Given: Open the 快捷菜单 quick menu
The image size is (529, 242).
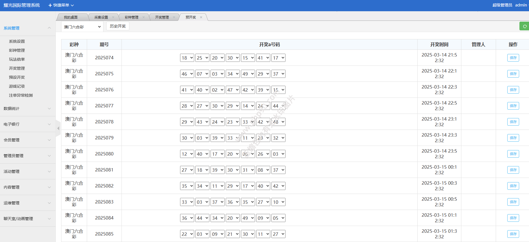Looking at the screenshot, I should tap(61, 5).
